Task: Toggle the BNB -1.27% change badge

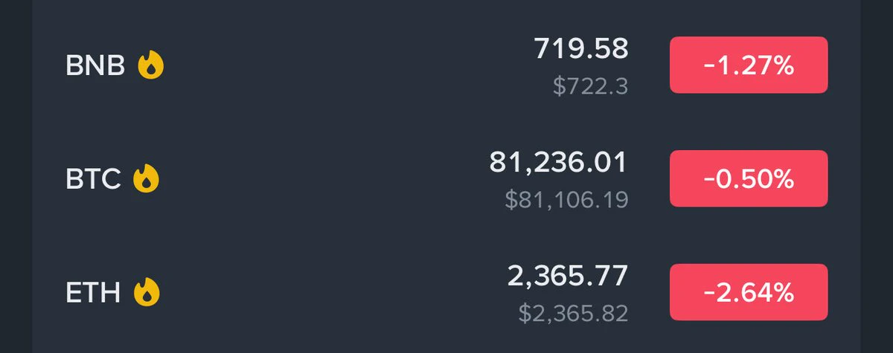Action: (749, 65)
